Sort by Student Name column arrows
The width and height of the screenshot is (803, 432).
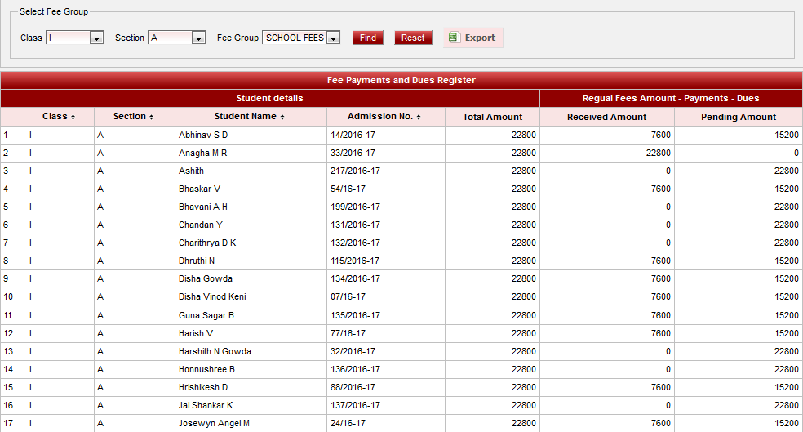click(282, 117)
